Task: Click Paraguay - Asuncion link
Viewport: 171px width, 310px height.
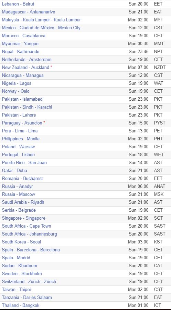Action: (22, 123)
